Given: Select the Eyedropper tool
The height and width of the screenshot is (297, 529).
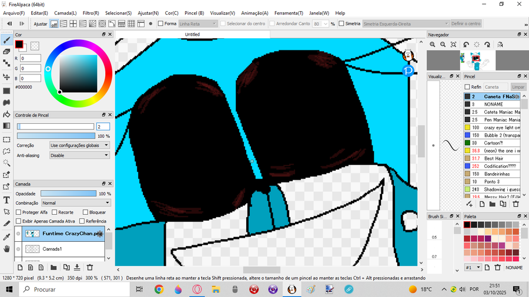Looking at the screenshot, I should click(x=6, y=237).
